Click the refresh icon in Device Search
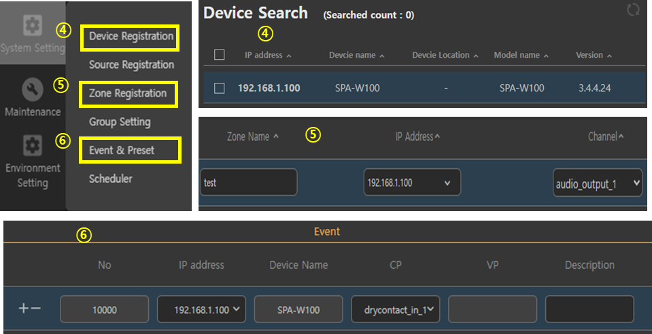This screenshot has width=652, height=334. (x=634, y=10)
